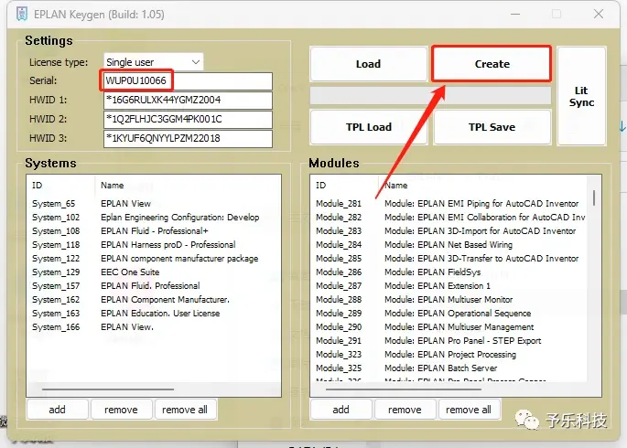Select Module_281 EMI Piping row

point(449,204)
